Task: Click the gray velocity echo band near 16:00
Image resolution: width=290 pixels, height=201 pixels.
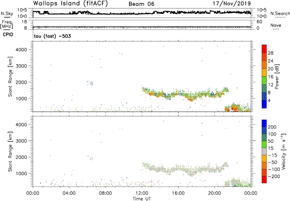Action: 185,169
